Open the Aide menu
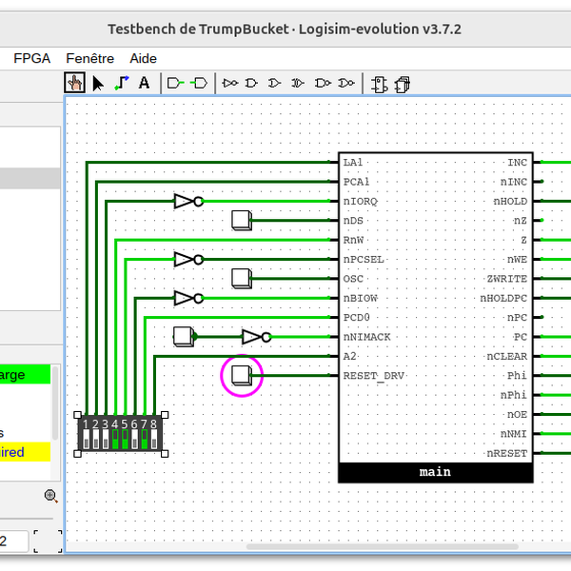 143,58
